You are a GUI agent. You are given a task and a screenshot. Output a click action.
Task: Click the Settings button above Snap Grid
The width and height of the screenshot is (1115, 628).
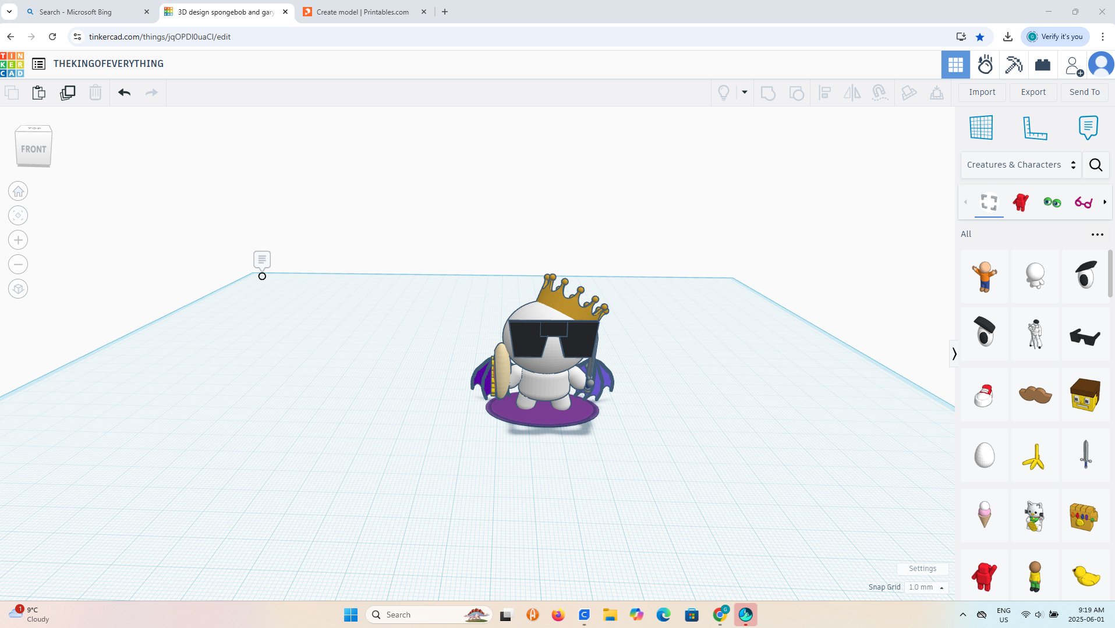[922, 569]
